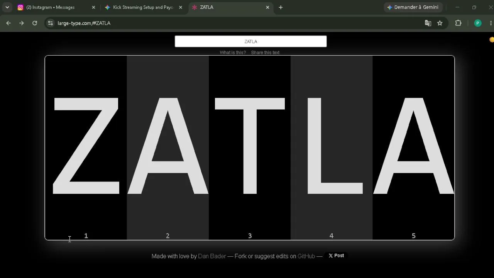The image size is (494, 278).
Task: Click the Demander à Gemini button
Action: pos(413,7)
